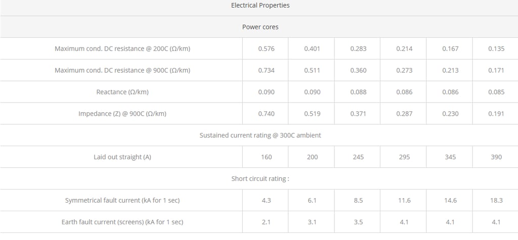Select the Power cores section heading

(261, 27)
